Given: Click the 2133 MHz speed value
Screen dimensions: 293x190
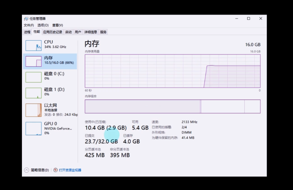Looking at the screenshot, I should point(189,122).
